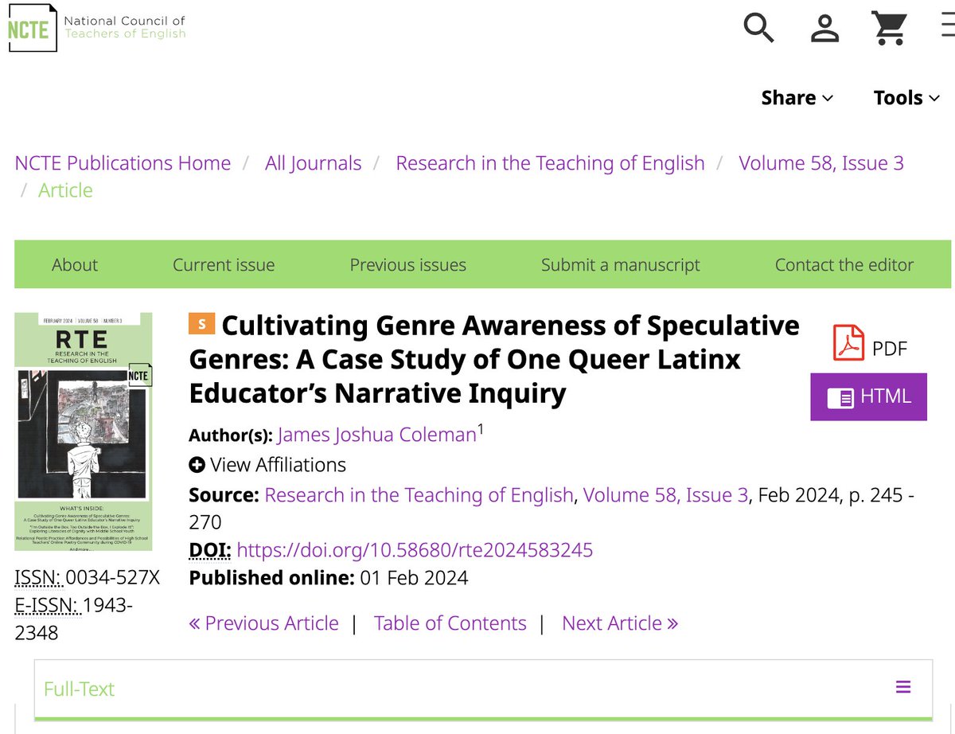Viewport: 955px width, 734px height.
Task: Open the user account icon
Action: point(825,29)
